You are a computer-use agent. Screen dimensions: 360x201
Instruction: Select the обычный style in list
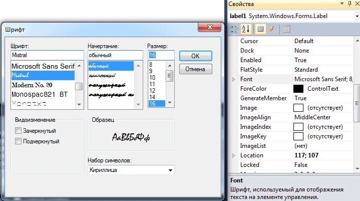(x=111, y=66)
